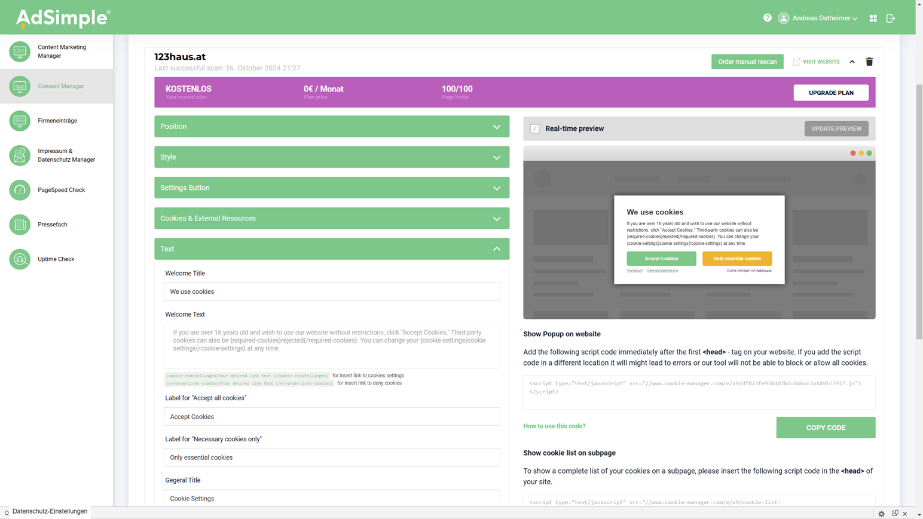Select Consent Manager in sidebar
923x519 pixels.
(x=61, y=86)
